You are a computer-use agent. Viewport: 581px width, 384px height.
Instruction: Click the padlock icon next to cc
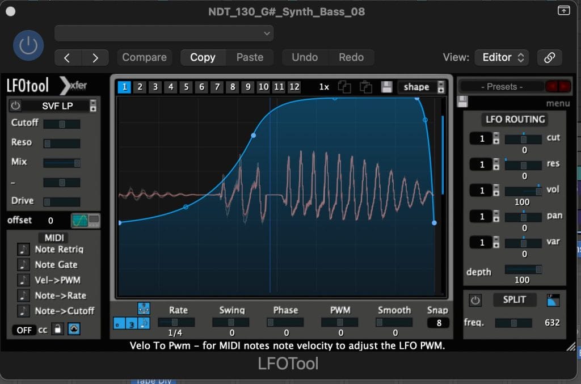pyautogui.click(x=57, y=330)
